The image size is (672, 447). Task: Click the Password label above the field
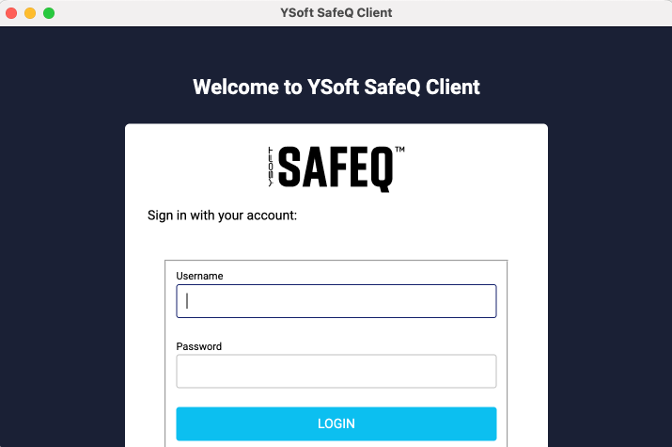[x=199, y=346]
